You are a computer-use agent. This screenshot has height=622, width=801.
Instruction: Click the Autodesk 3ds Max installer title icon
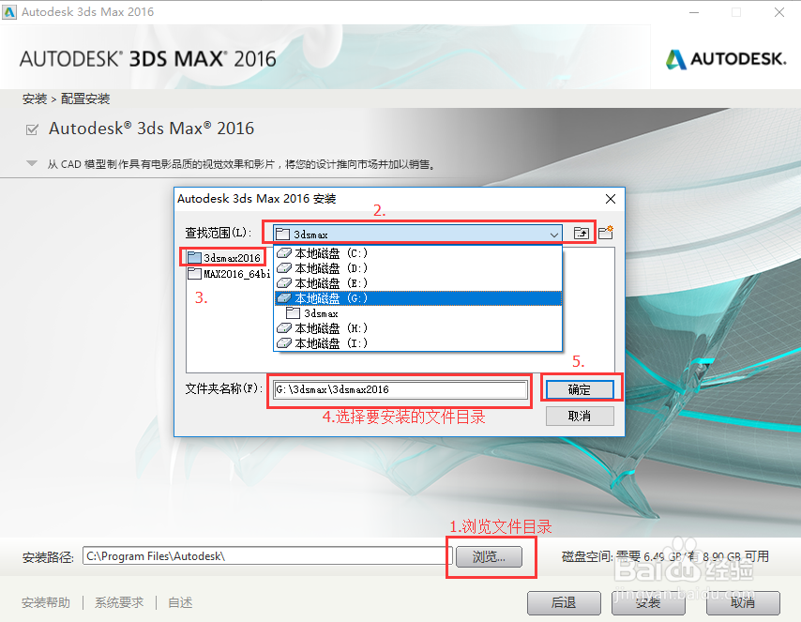tap(11, 12)
